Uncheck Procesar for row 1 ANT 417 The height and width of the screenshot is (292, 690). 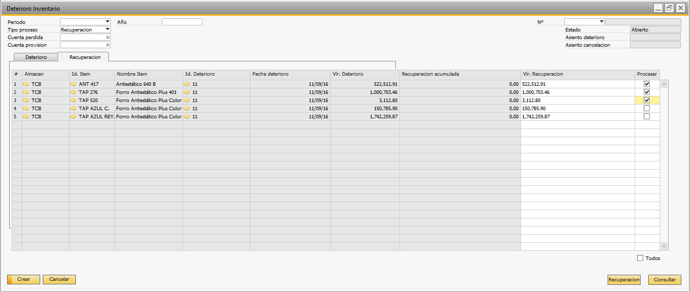(647, 84)
